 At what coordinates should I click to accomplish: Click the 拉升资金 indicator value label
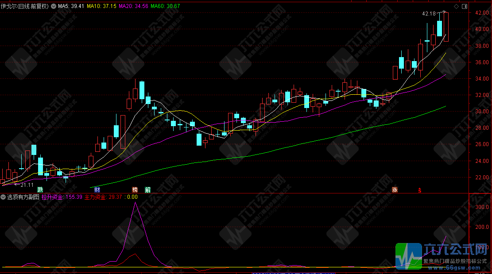(x=62, y=197)
